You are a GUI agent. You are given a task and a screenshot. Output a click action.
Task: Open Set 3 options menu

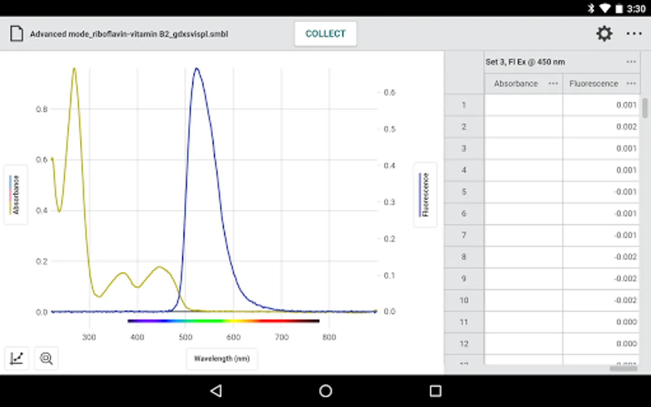[x=631, y=62]
